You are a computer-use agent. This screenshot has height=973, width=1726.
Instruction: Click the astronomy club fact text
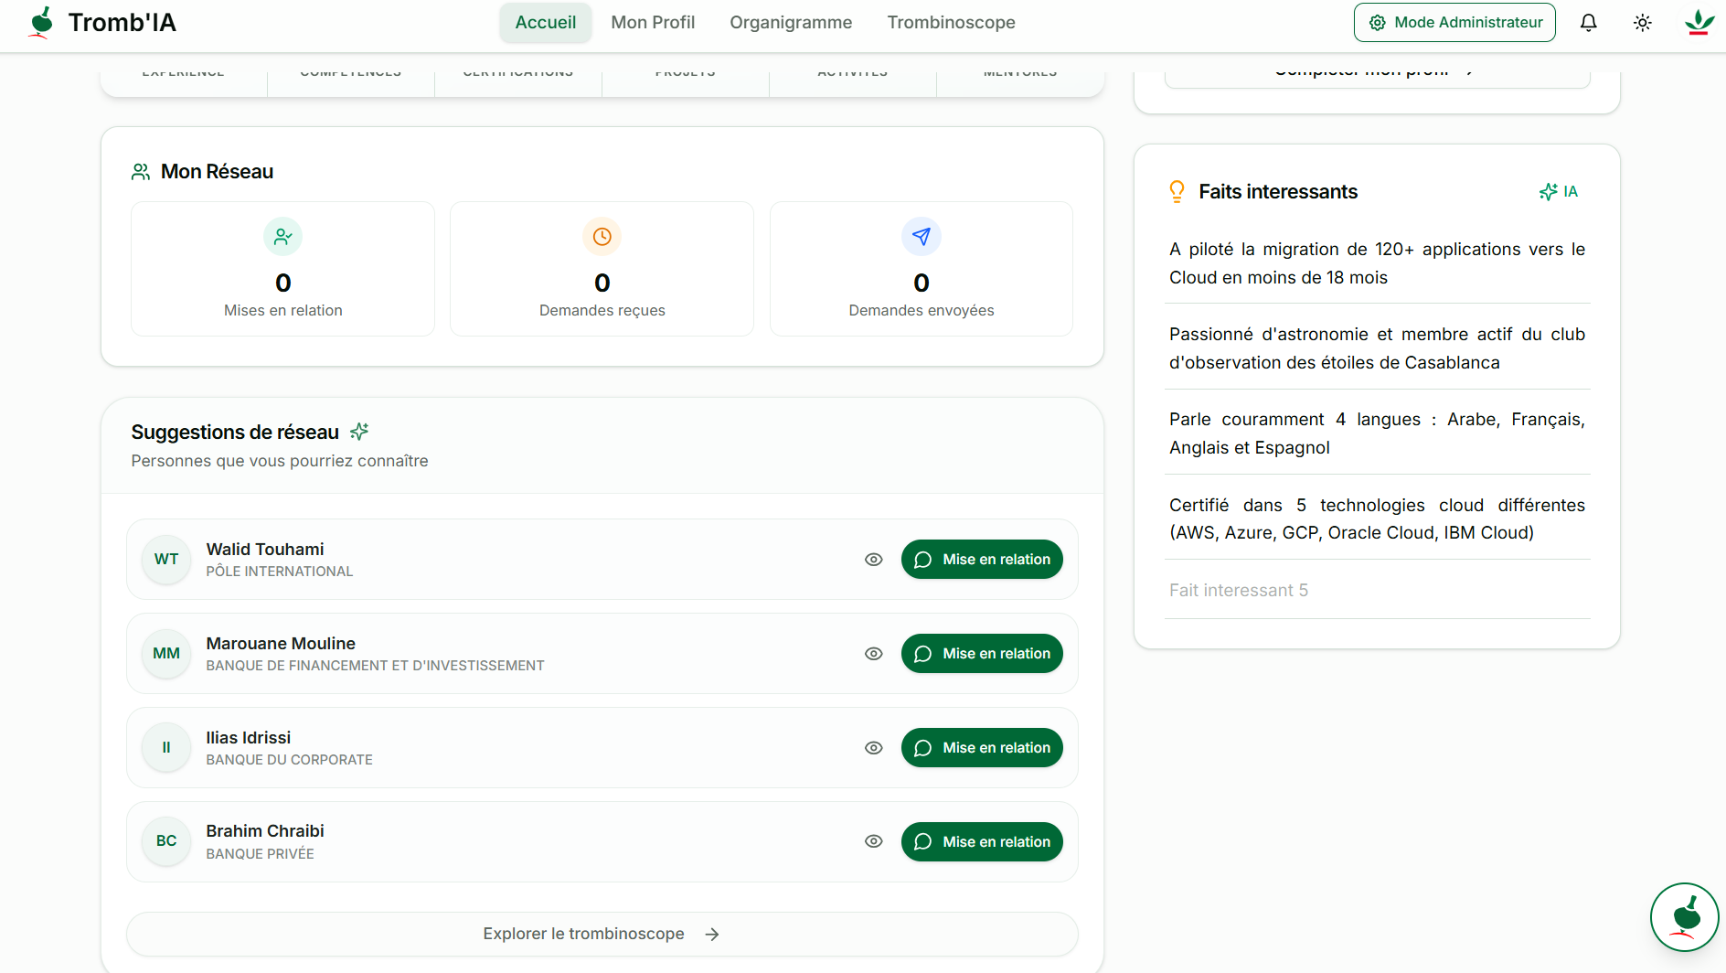tap(1377, 348)
